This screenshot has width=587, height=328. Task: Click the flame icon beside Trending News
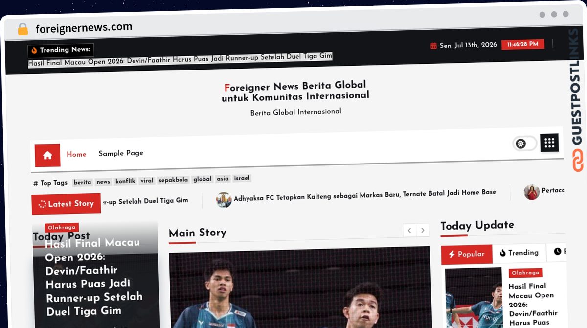tap(34, 50)
